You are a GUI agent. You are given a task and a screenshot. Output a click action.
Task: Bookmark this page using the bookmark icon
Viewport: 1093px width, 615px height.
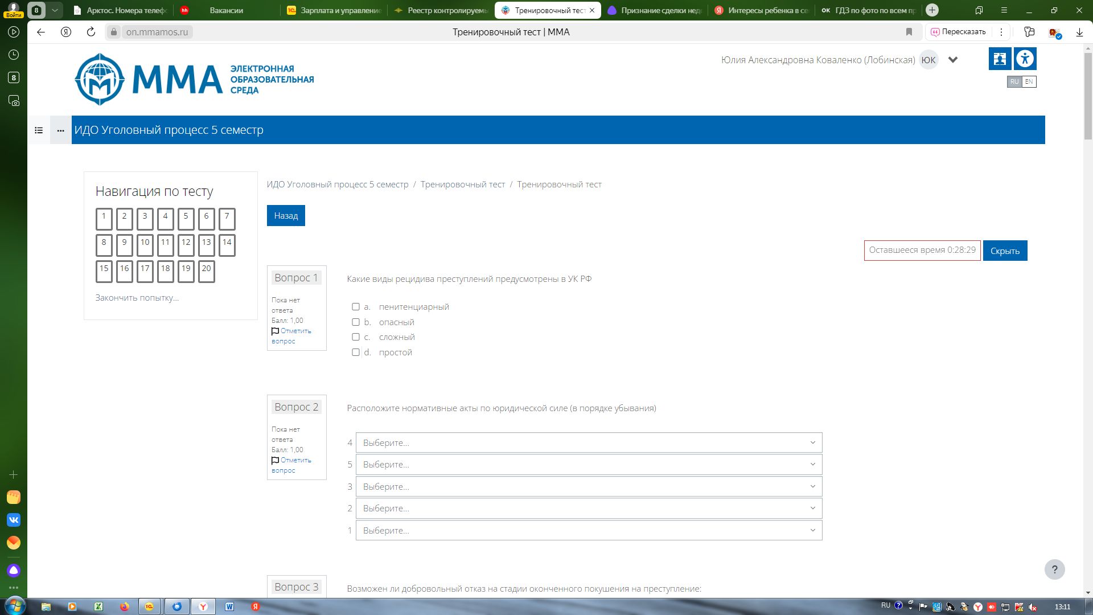click(909, 32)
